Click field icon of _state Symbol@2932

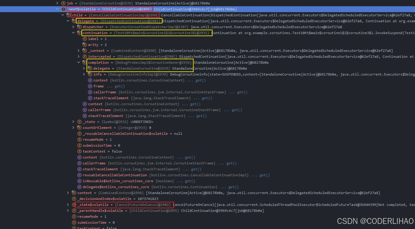[x=79, y=122]
